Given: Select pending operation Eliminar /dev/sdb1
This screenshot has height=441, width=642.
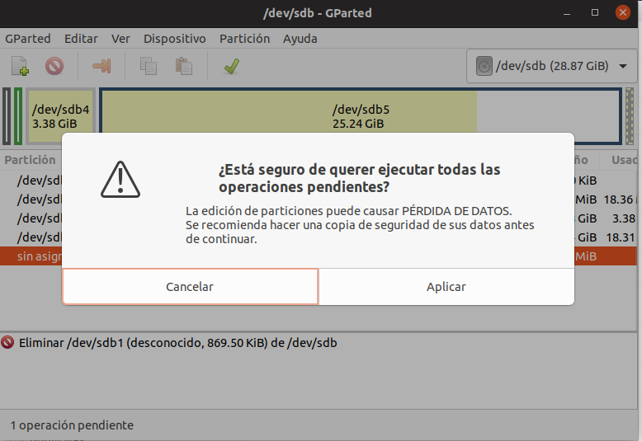Looking at the screenshot, I should [x=177, y=343].
